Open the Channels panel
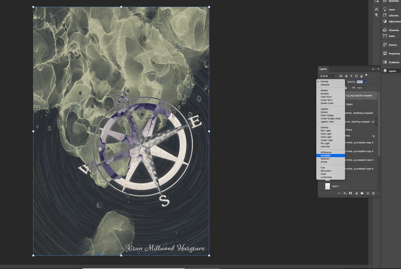401x269 pixels. (x=391, y=30)
